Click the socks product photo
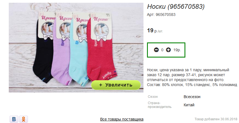The width and height of the screenshot is (239, 123). (x=76, y=48)
